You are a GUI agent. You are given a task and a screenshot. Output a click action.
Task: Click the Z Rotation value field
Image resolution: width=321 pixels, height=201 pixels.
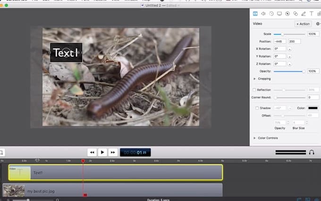(279, 64)
